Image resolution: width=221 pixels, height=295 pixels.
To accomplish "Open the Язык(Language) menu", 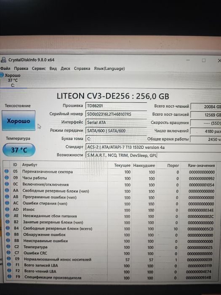I will pyautogui.click(x=109, y=68).
